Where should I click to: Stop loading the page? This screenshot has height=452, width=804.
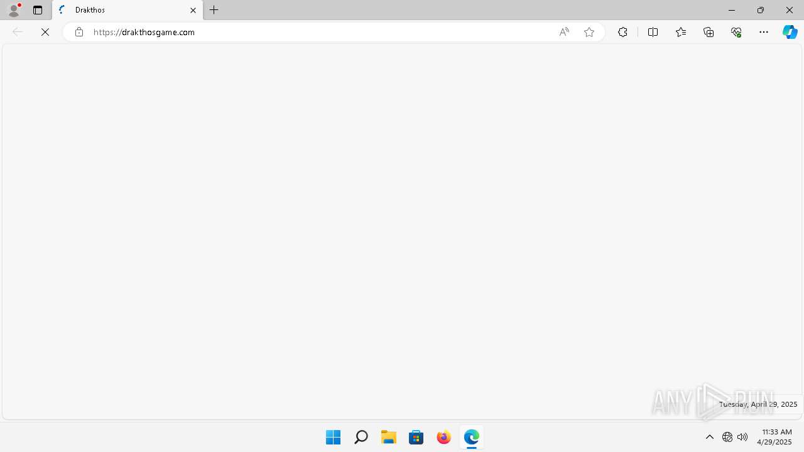pos(45,32)
